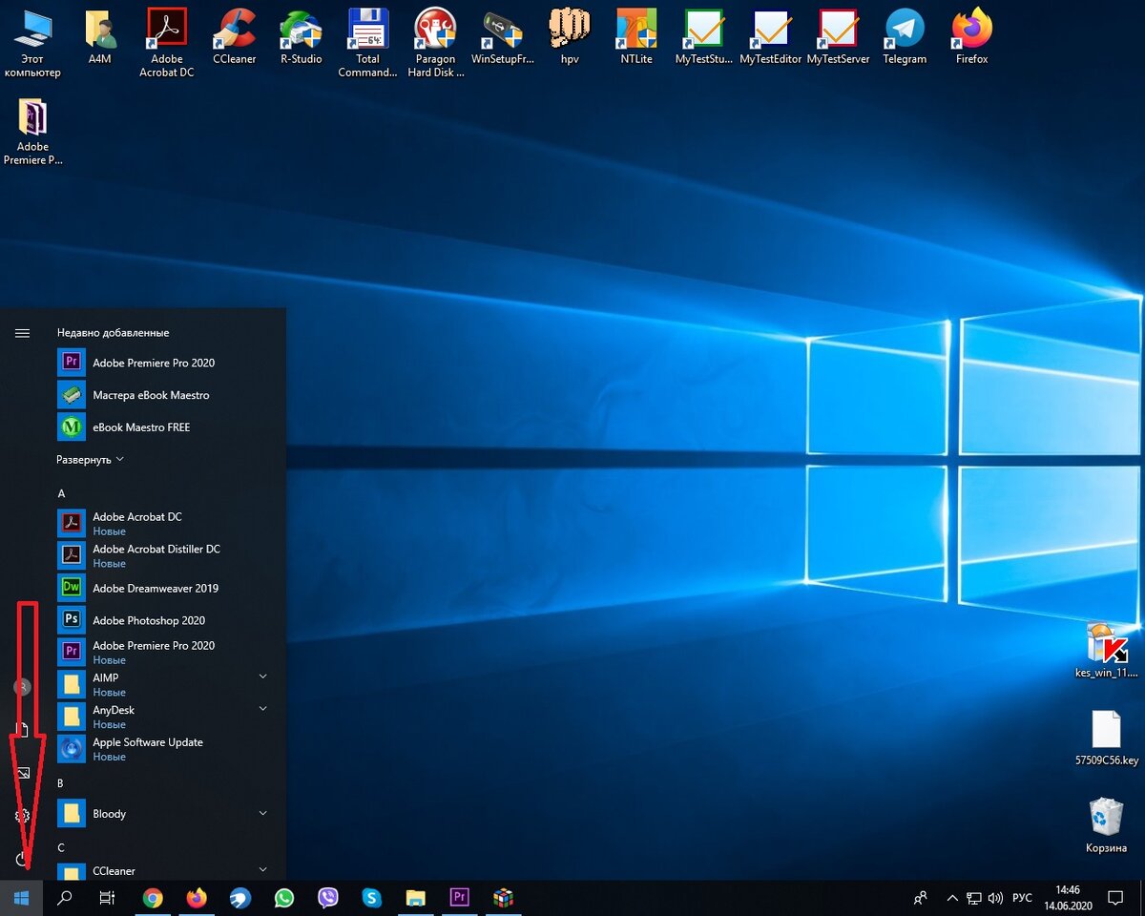Viewport: 1145px width, 916px height.
Task: Open Google Chrome from the taskbar
Action: click(153, 898)
